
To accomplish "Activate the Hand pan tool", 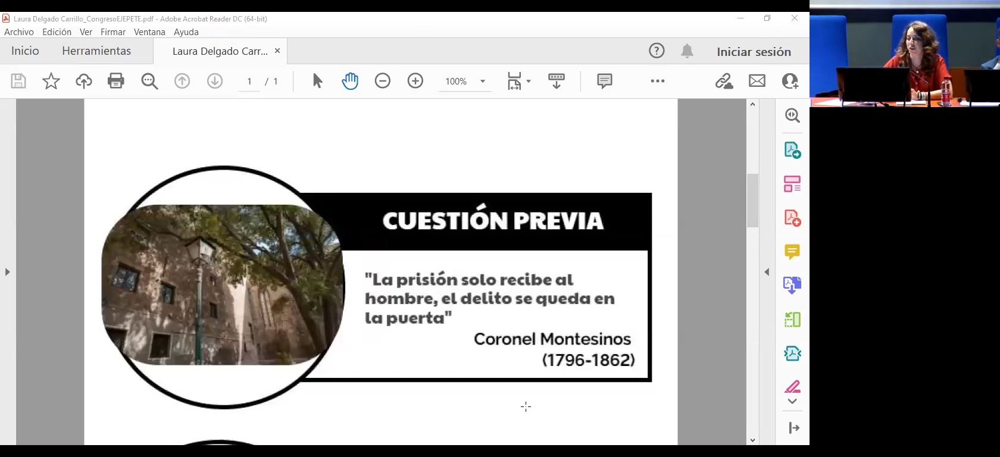I will click(350, 81).
